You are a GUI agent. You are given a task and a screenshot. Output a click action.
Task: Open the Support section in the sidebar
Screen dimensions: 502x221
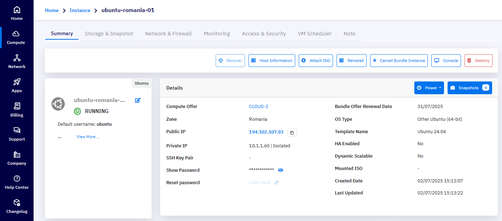pyautogui.click(x=17, y=134)
